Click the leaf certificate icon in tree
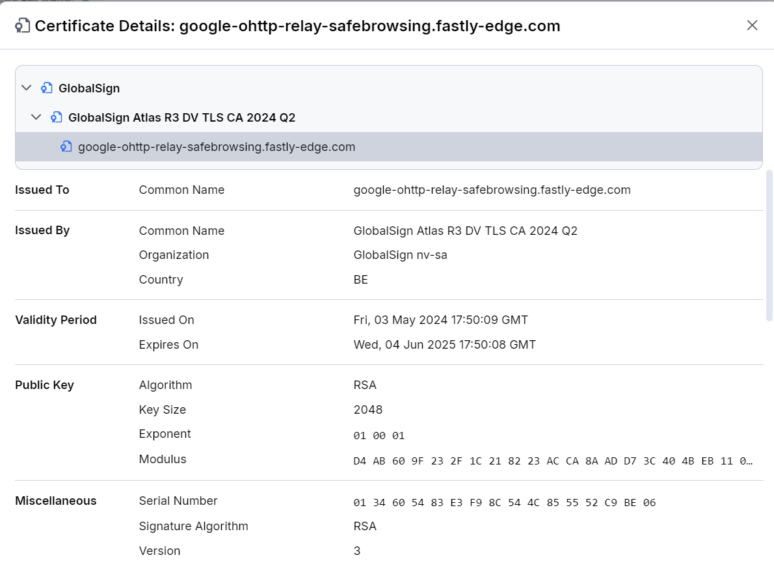The image size is (774, 564). (66, 147)
